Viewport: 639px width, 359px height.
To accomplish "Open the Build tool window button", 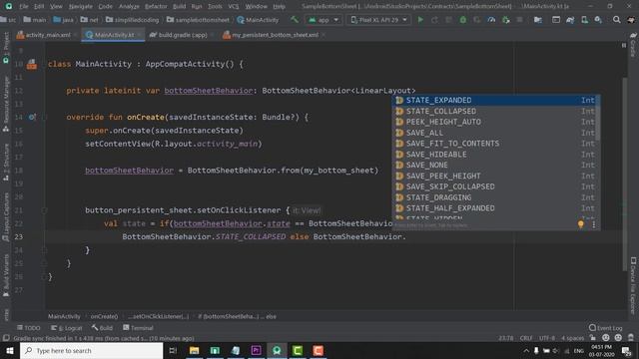I will tap(102, 328).
